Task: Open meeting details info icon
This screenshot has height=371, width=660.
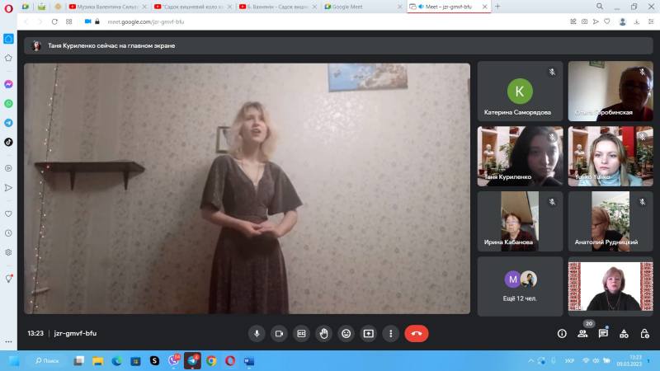Action: coord(562,334)
